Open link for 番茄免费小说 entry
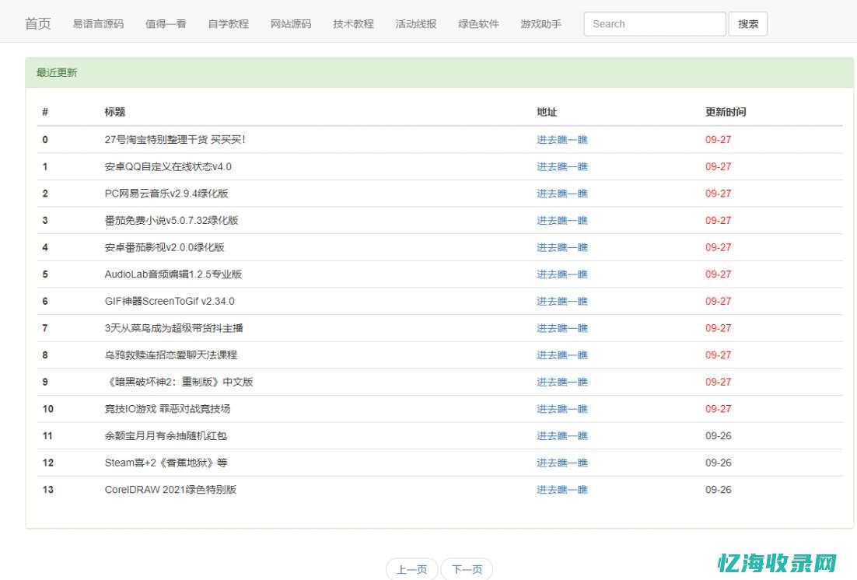 point(562,220)
